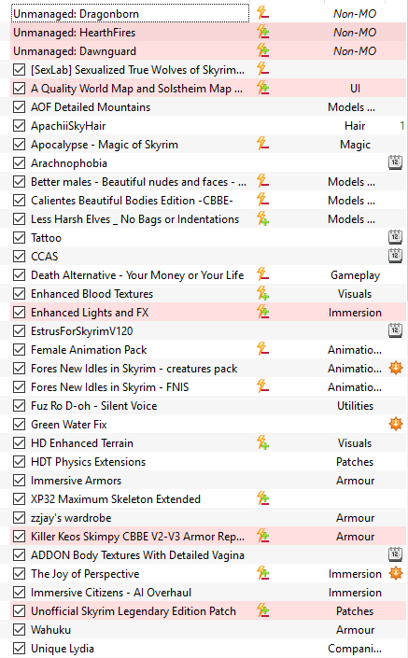
Task: Uncheck the Immersive Armors mod
Action: coord(19,480)
